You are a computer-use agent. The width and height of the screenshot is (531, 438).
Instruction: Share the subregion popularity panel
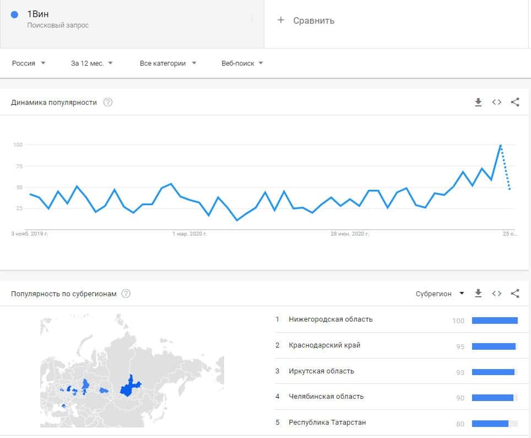tap(515, 293)
